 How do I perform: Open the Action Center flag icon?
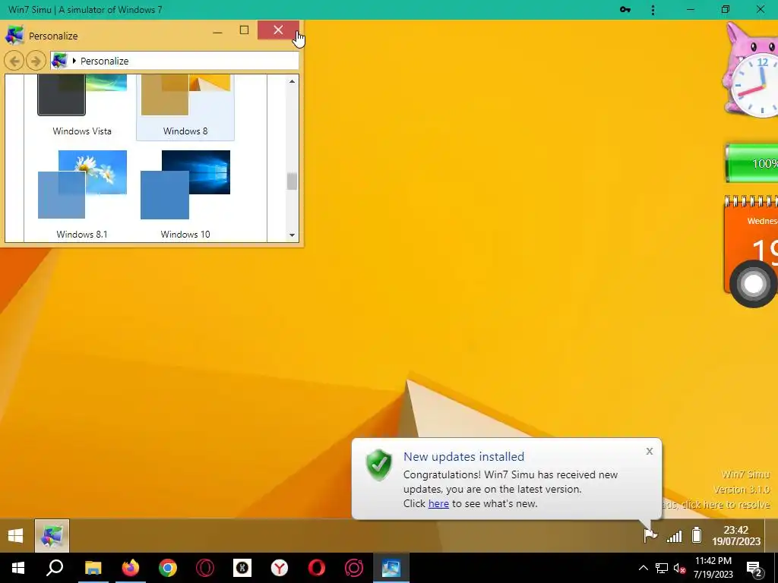tap(650, 535)
